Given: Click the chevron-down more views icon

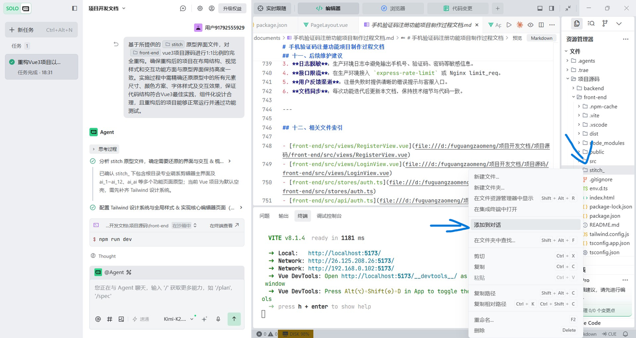Looking at the screenshot, I should coord(619,23).
